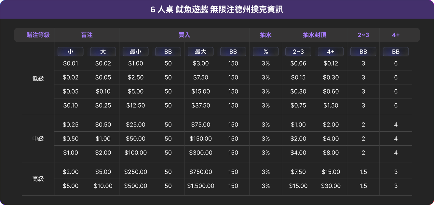Click the $12.50 minimum buy-in cell
Viewport: 434px width, 205px height.
click(136, 106)
